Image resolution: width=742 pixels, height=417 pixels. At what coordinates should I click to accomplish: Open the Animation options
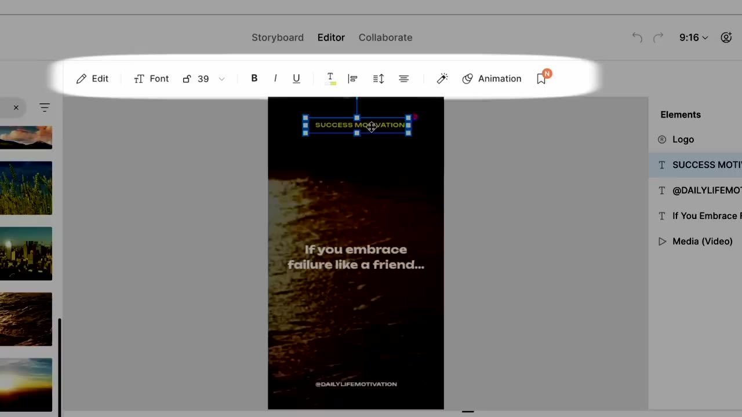pyautogui.click(x=492, y=79)
